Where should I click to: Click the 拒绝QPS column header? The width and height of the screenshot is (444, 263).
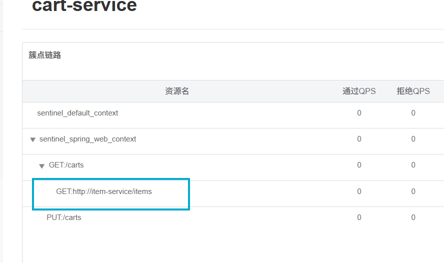point(413,91)
